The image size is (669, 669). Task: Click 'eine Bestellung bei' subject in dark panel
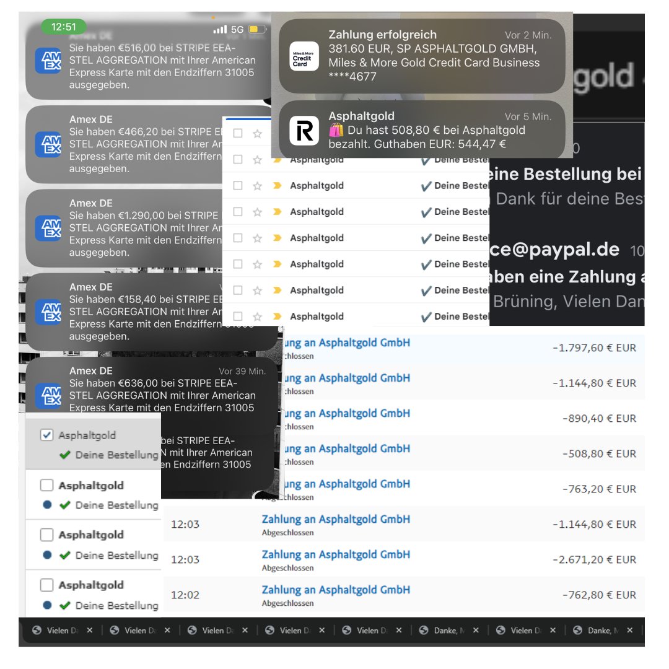pos(566,174)
